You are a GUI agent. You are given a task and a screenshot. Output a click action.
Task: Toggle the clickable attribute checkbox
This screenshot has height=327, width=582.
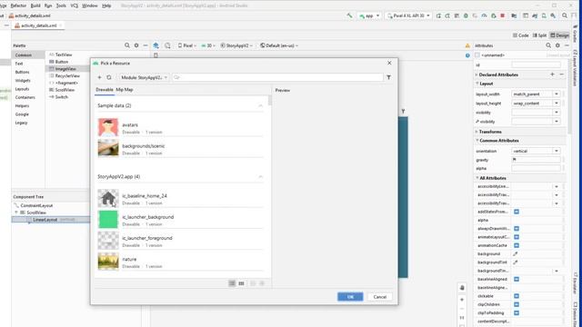click(x=517, y=296)
